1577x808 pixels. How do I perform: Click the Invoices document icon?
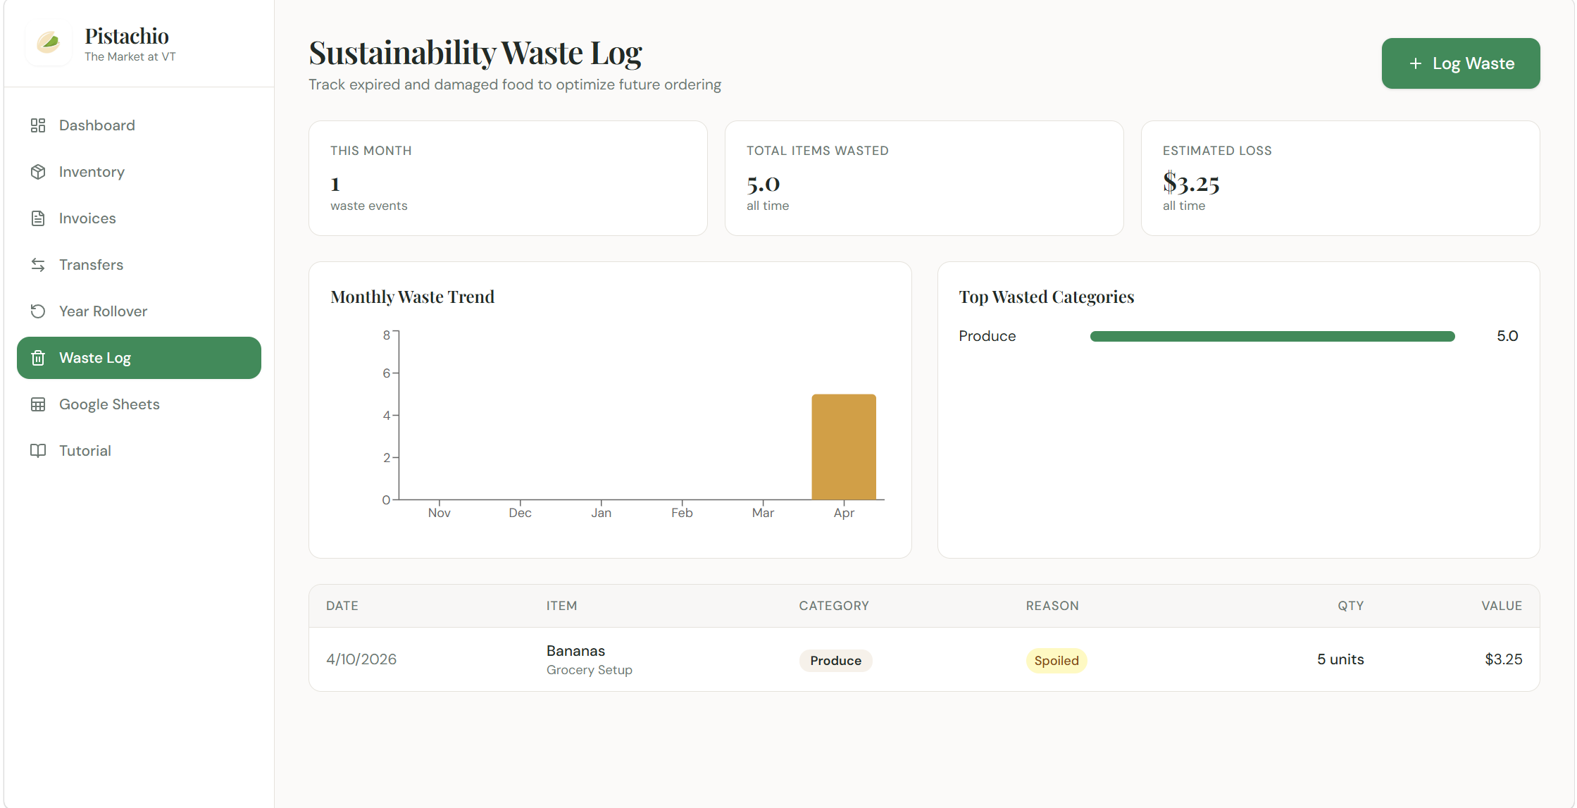coord(38,218)
